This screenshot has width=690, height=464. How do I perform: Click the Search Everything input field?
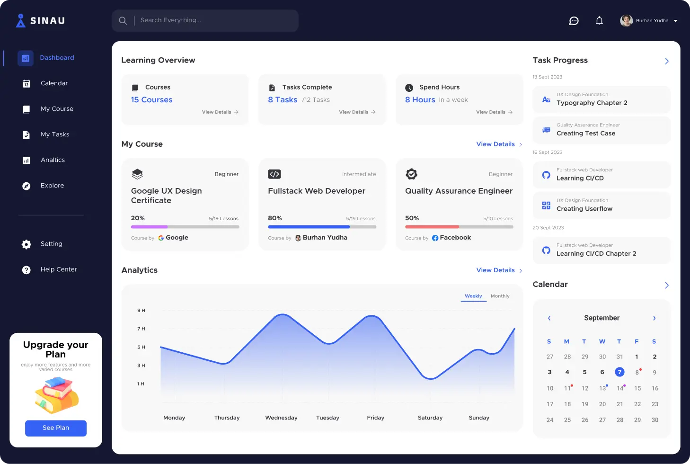pyautogui.click(x=215, y=20)
